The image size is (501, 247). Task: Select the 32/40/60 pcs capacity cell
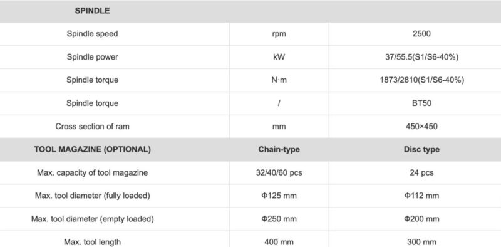coord(279,173)
